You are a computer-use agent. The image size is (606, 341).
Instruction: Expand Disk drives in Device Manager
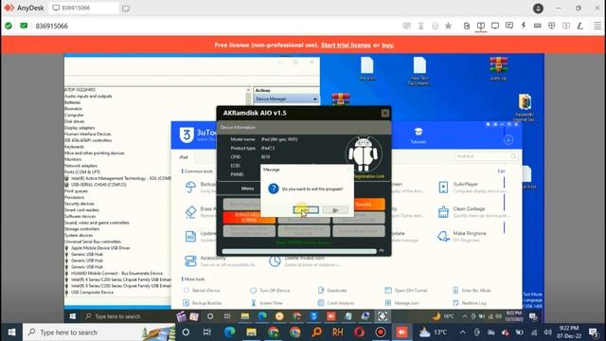tap(74, 121)
